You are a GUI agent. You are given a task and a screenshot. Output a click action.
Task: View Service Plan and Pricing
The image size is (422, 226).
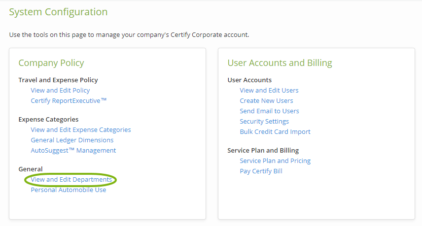(275, 161)
